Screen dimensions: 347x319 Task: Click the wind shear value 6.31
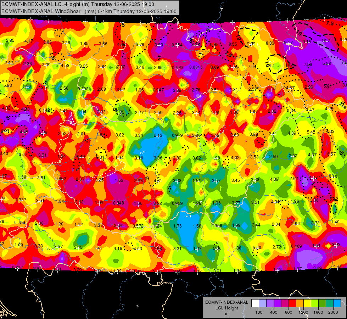coord(100,157)
